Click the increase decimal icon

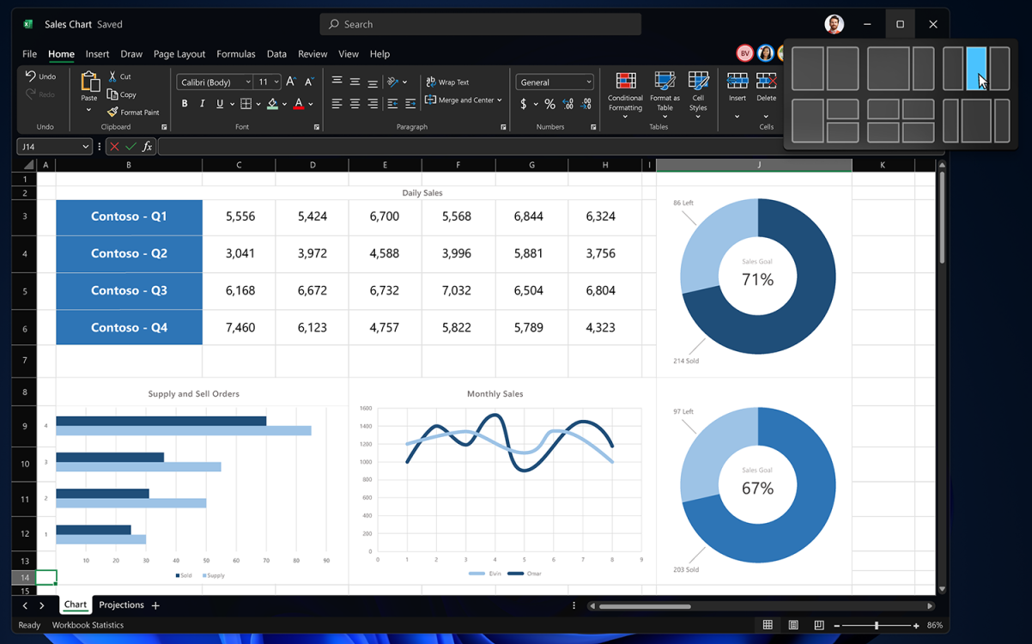568,104
